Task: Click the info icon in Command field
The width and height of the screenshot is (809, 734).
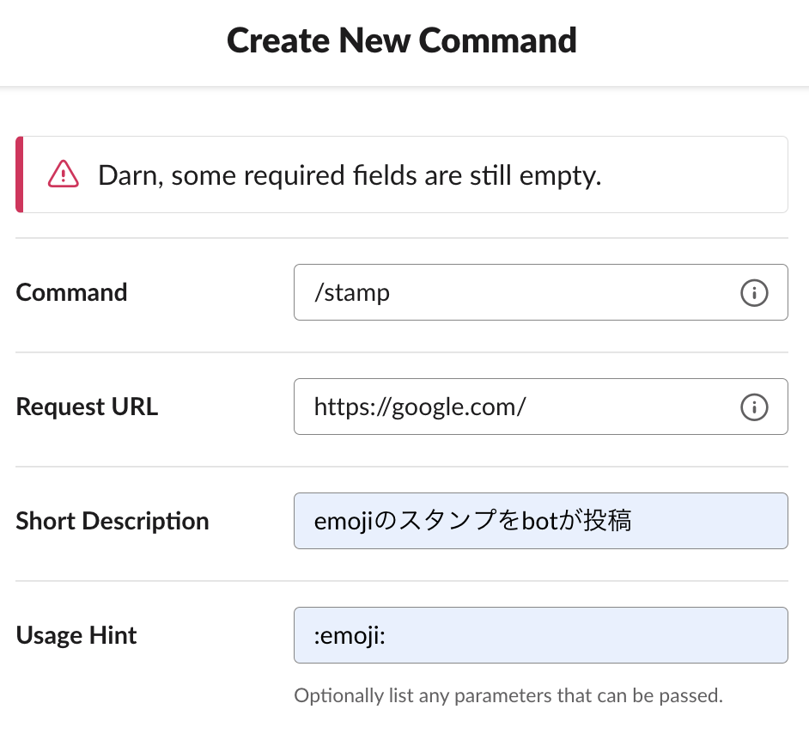Action: click(753, 293)
